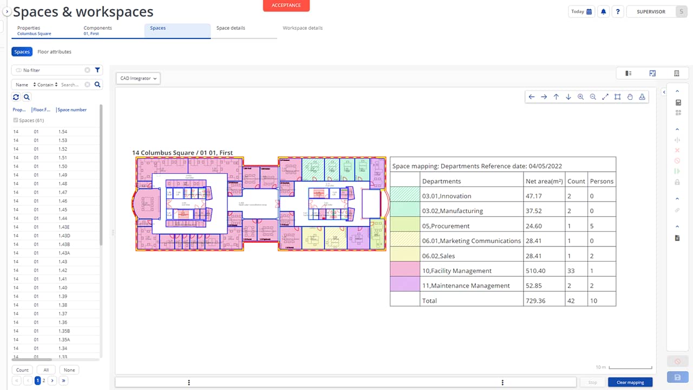Open the print drawing tool
This screenshot has width=693, height=390.
click(642, 96)
